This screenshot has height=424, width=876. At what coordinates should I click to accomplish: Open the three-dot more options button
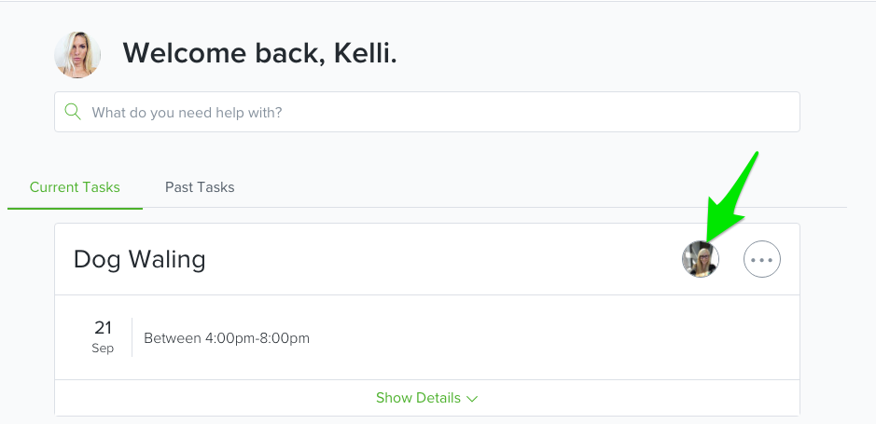click(762, 259)
